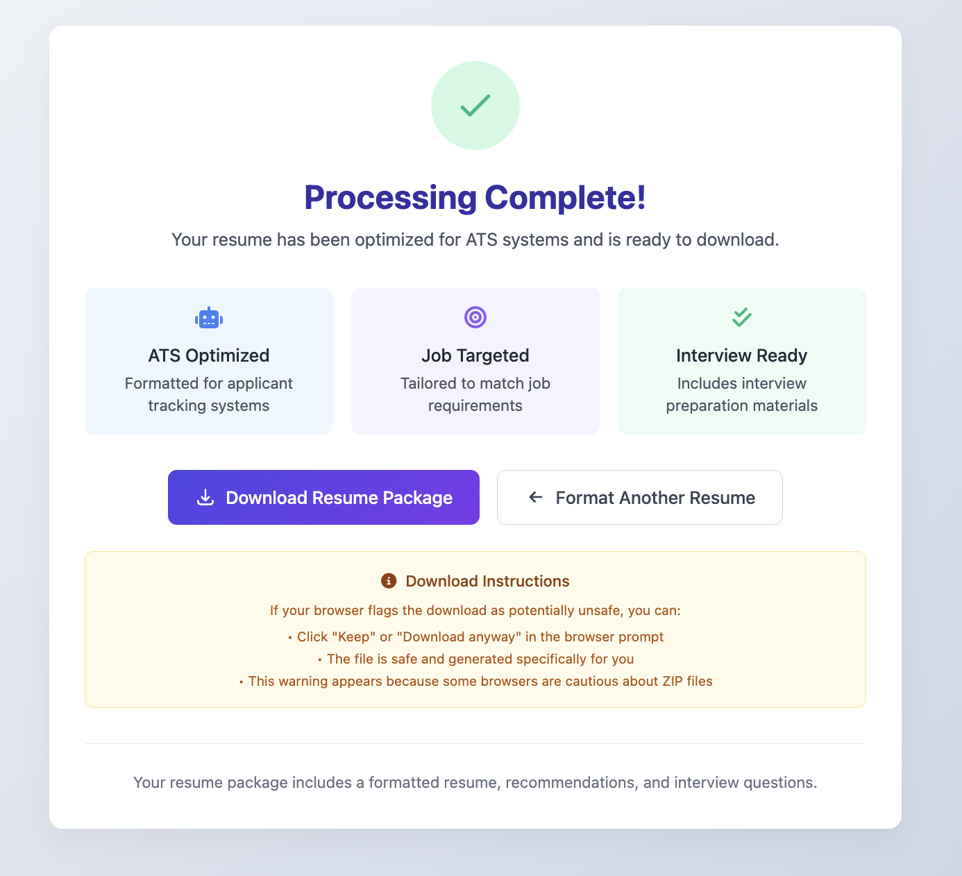
Task: Click the left arrow icon in Format button
Action: tap(535, 497)
